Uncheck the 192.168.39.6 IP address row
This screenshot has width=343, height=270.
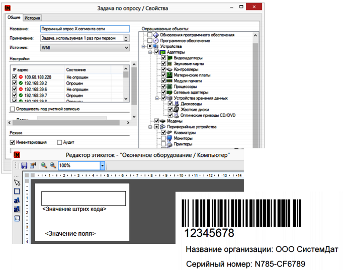pos(15,89)
